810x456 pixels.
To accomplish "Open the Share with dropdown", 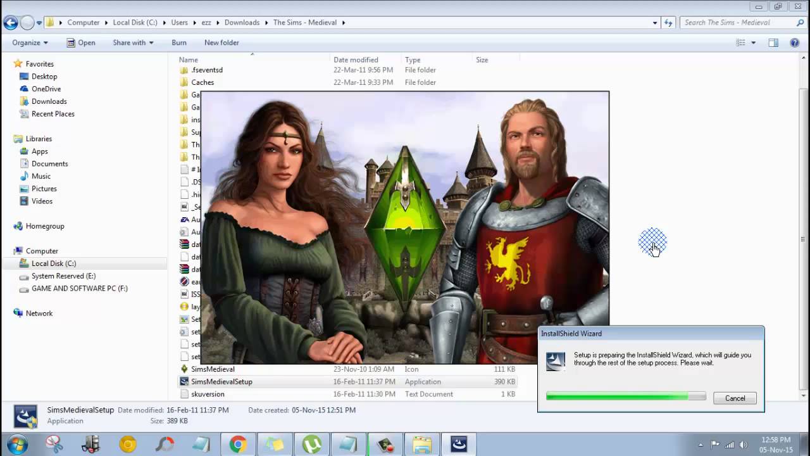I will [x=133, y=42].
